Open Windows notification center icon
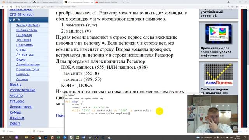 tap(245, 137)
